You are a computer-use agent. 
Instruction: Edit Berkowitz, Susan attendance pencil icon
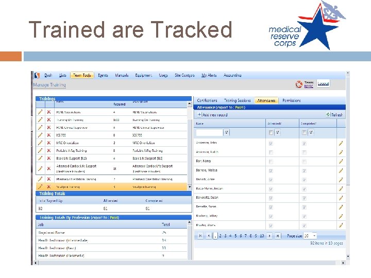pos(341,198)
